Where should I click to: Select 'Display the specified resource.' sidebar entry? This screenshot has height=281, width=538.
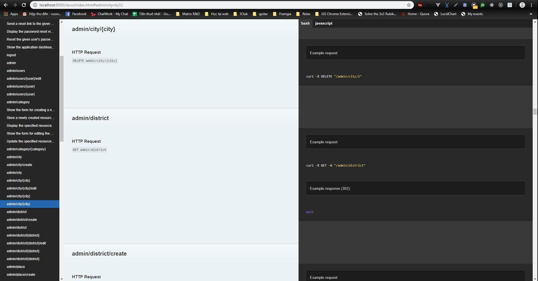click(x=30, y=126)
